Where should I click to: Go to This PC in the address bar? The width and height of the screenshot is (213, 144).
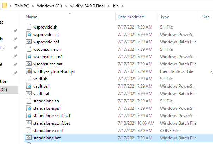pos(22,6)
